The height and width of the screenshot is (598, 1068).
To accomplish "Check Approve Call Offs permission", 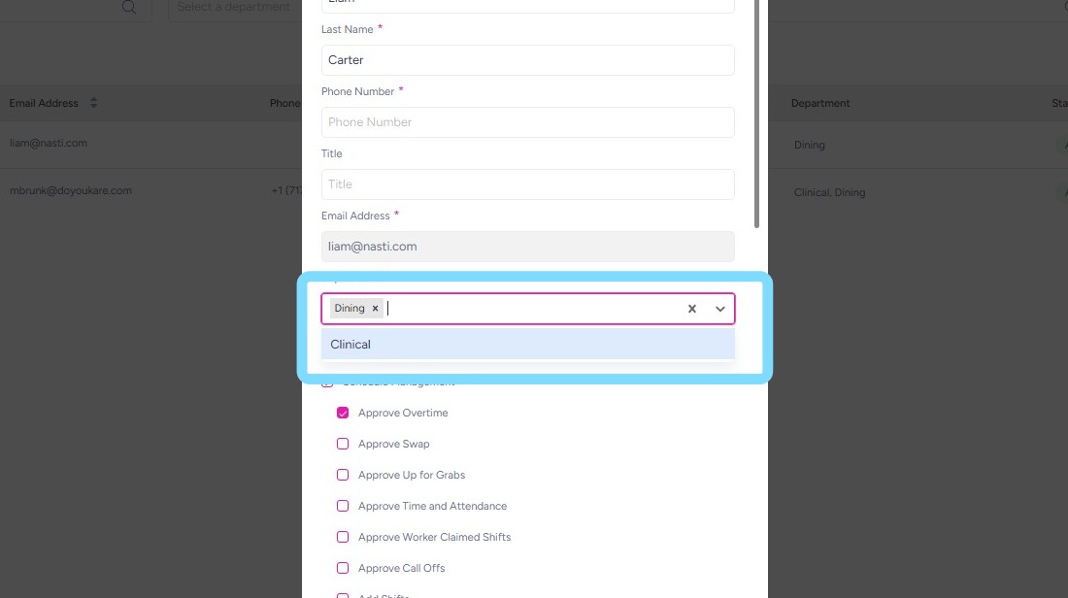I will 343,568.
